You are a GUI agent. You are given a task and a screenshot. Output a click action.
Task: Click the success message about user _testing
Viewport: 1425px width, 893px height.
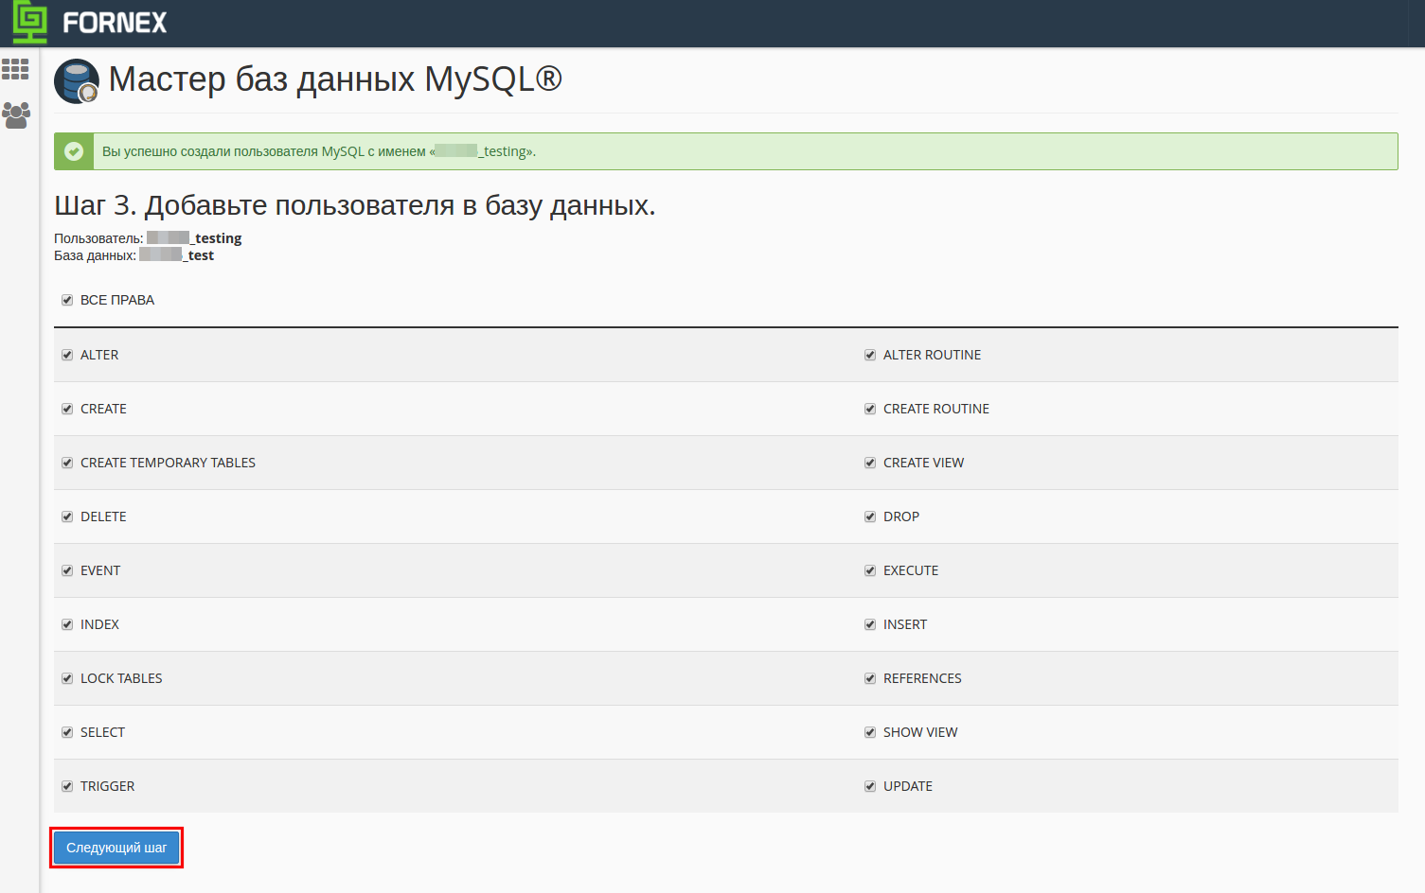[319, 151]
